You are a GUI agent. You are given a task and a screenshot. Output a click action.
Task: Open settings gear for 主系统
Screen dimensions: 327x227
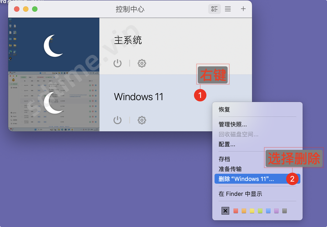[142, 63]
